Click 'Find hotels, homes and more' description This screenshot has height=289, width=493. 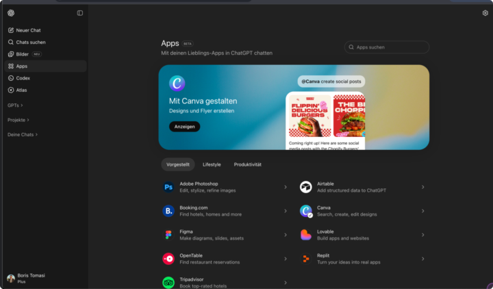click(x=211, y=214)
